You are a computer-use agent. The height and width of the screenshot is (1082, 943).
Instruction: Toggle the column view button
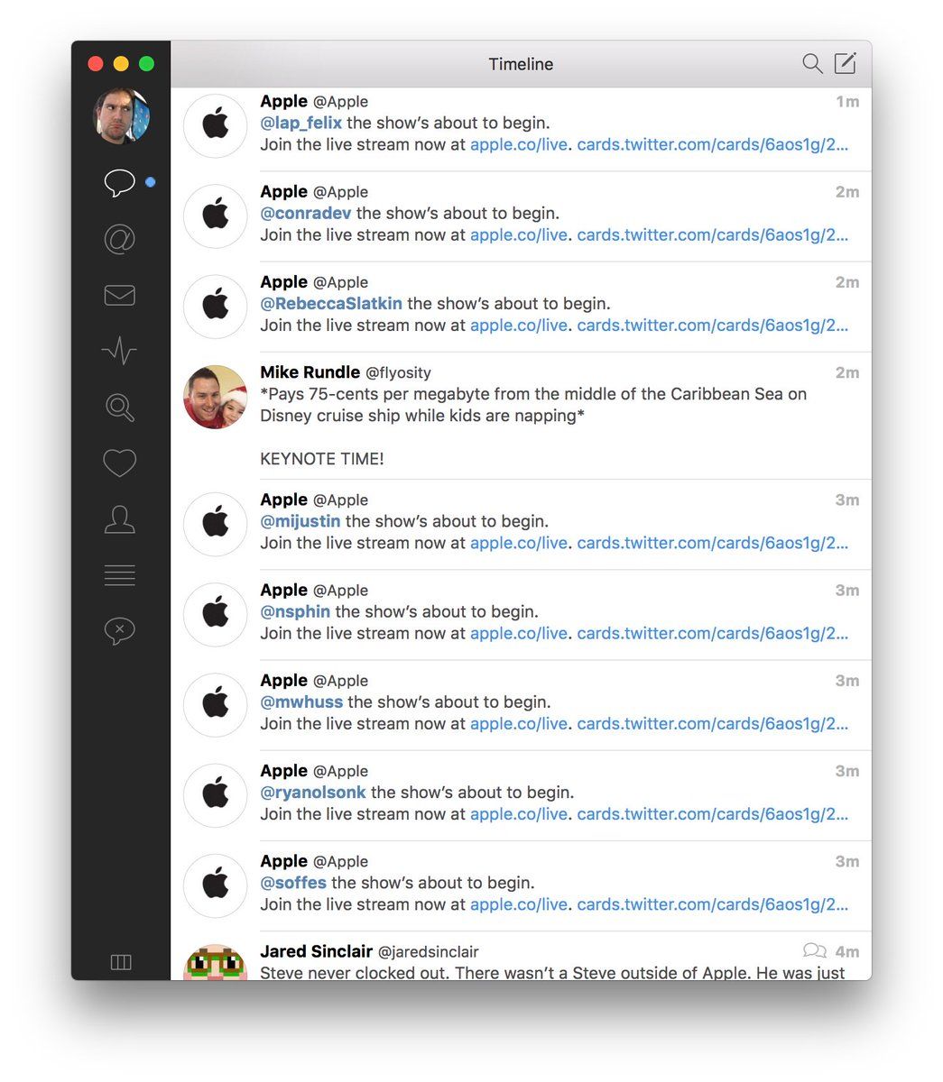point(121,962)
